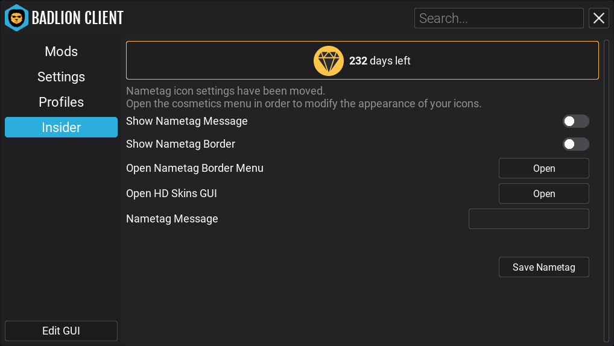The width and height of the screenshot is (614, 346).
Task: Open the HD Skins GUI
Action: click(544, 193)
